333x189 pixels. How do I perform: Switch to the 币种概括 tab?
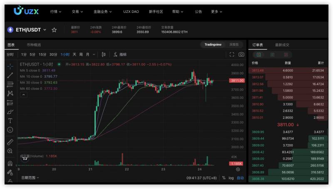[x=34, y=45]
